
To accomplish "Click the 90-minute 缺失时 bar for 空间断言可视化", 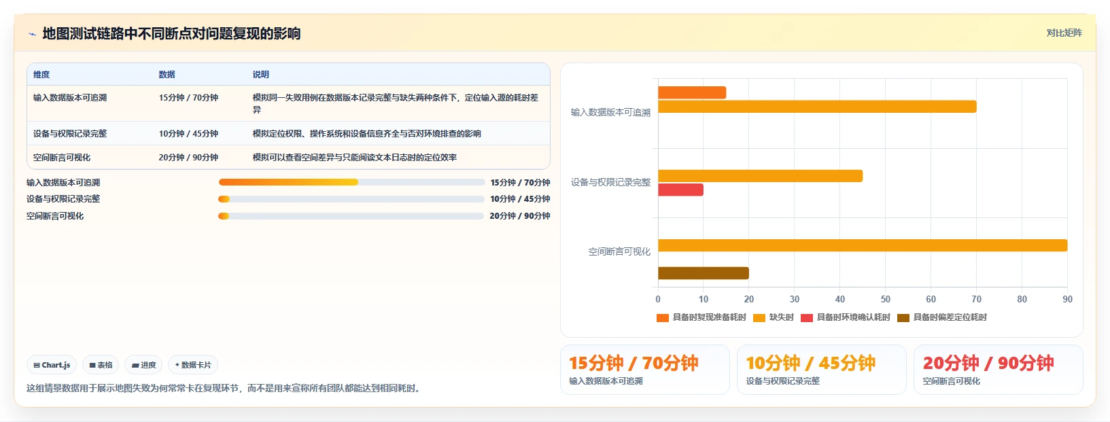I will (x=863, y=245).
